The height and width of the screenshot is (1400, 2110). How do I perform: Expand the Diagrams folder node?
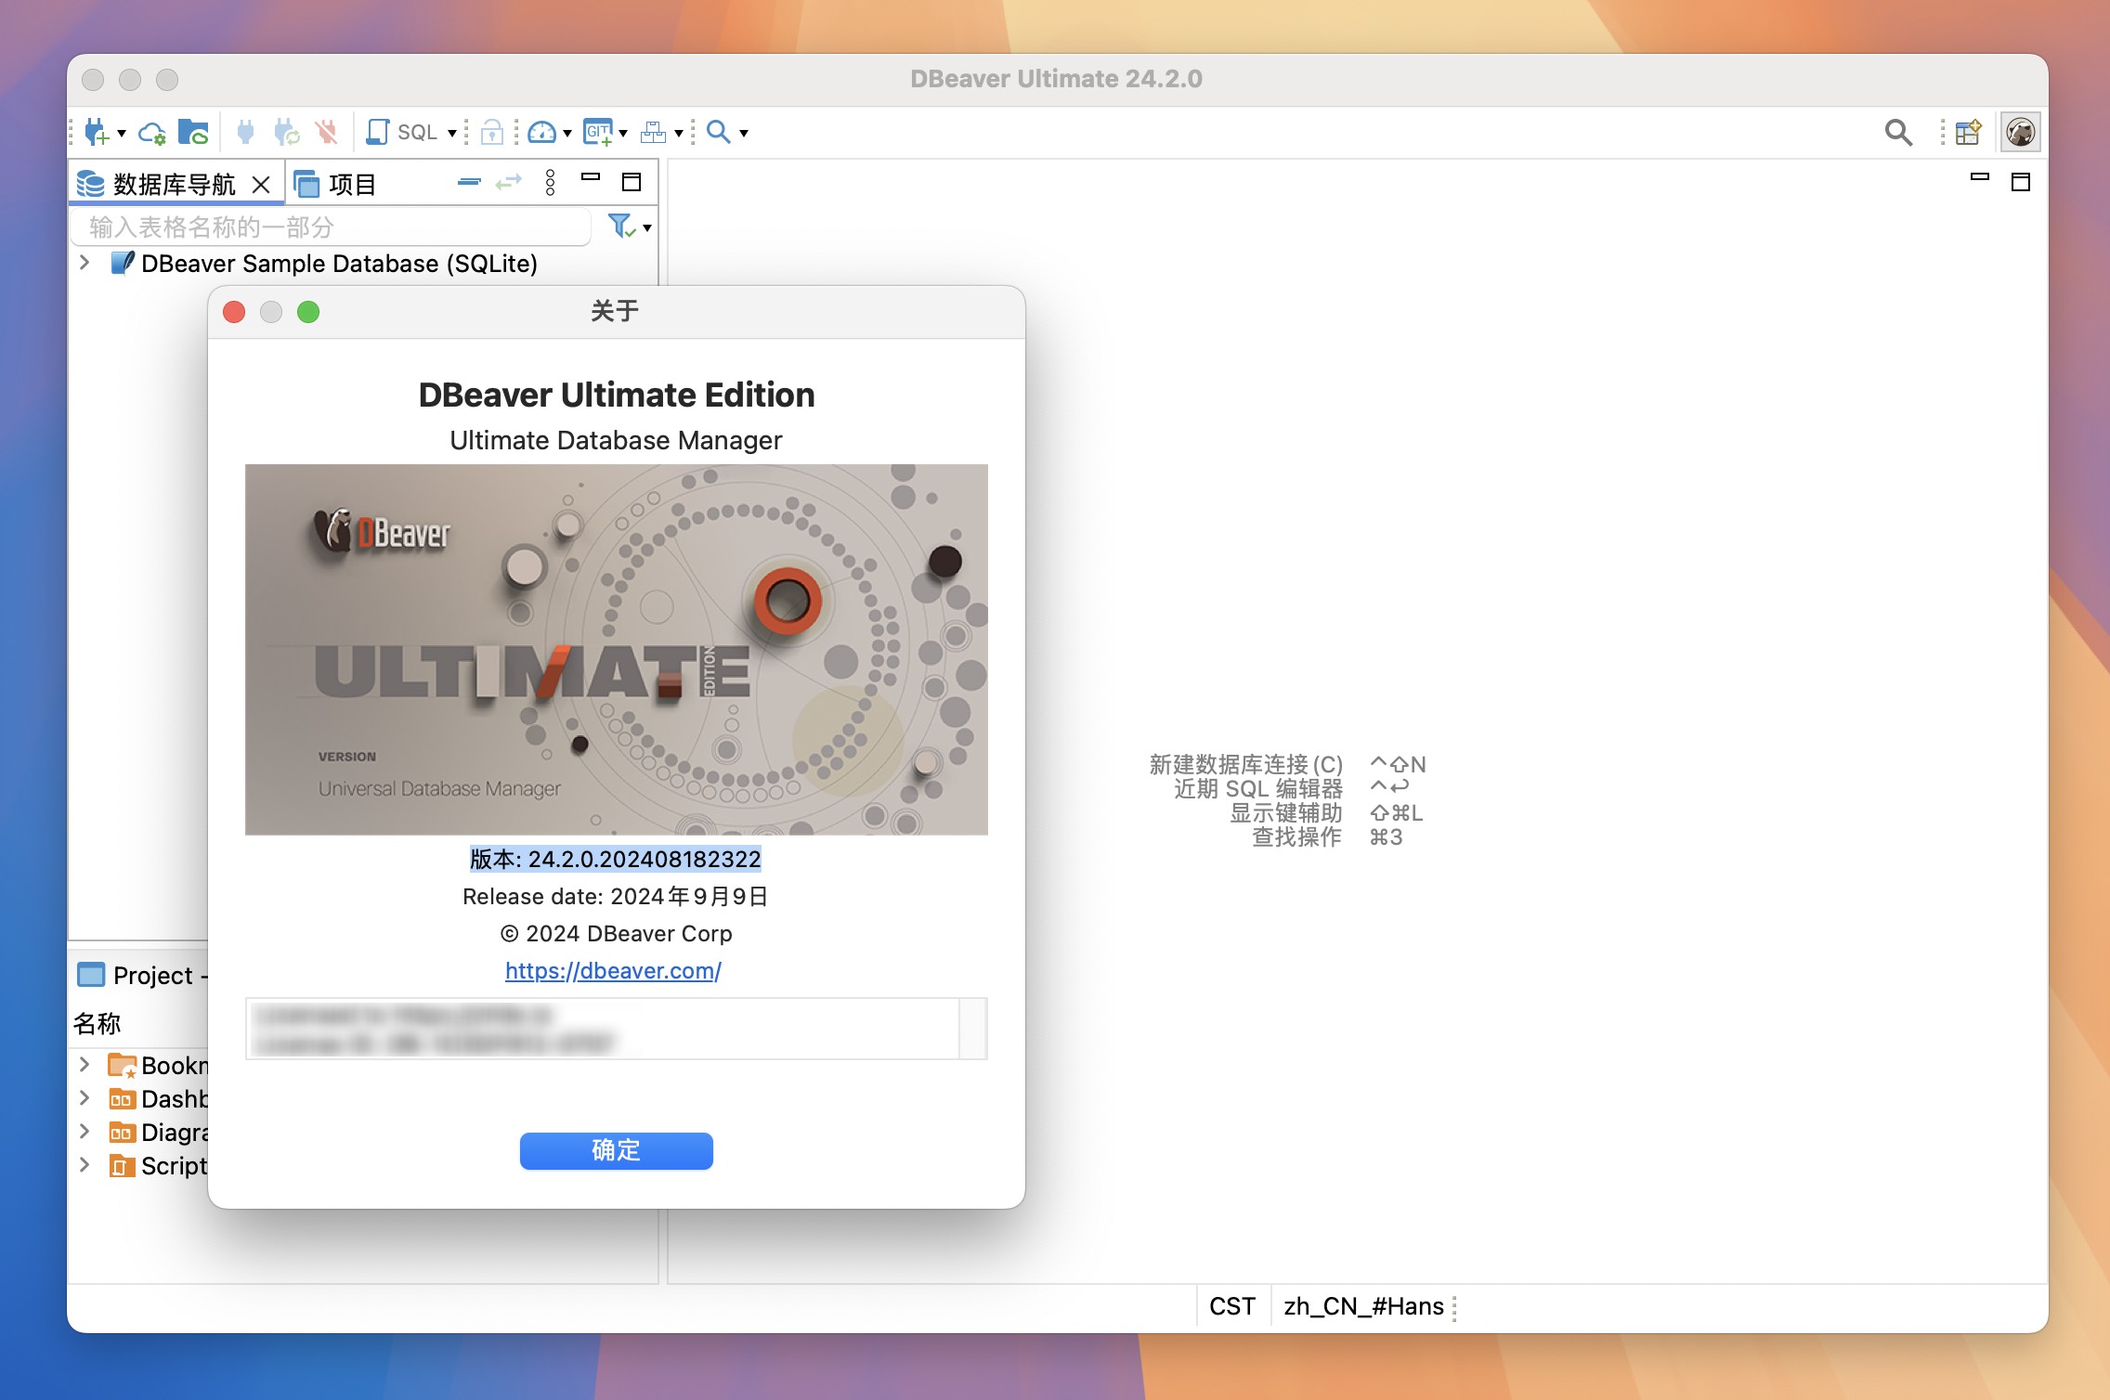(x=85, y=1131)
